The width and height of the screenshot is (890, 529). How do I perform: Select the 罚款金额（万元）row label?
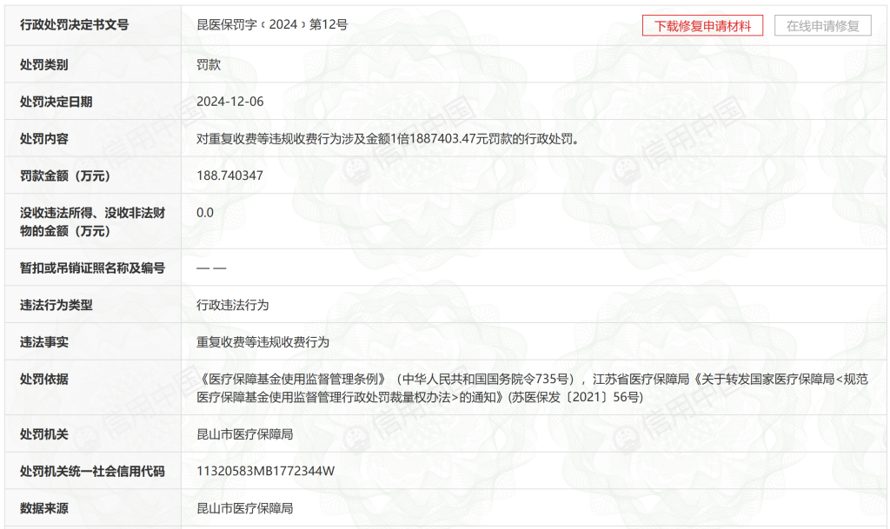click(x=70, y=175)
